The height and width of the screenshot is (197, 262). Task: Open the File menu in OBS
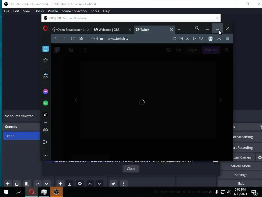coord(7,11)
